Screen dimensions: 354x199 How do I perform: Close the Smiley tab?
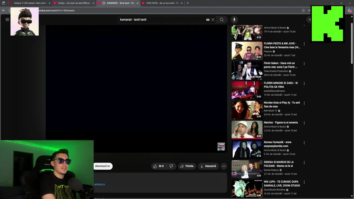pos(93,3)
